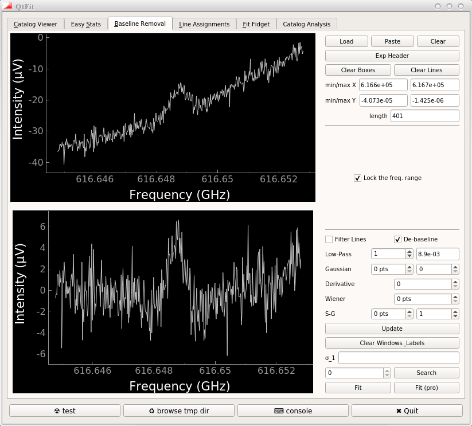Viewport: 472px width, 426px height.
Task: Increase the Low-Pass spinner value
Action: pyautogui.click(x=409, y=252)
